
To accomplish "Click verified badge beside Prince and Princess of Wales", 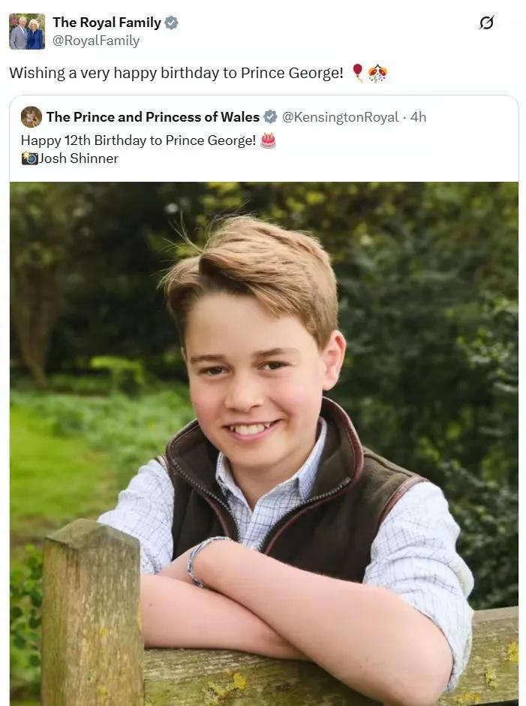I will 270,117.
